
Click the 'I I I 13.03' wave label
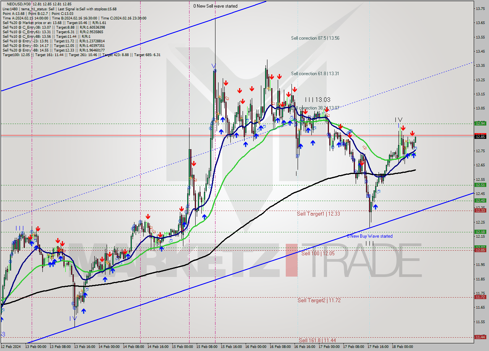point(318,100)
